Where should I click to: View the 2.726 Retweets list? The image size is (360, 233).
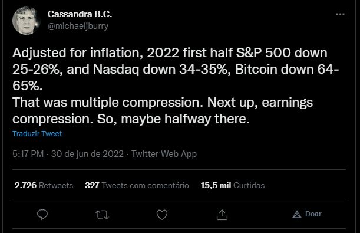click(44, 185)
